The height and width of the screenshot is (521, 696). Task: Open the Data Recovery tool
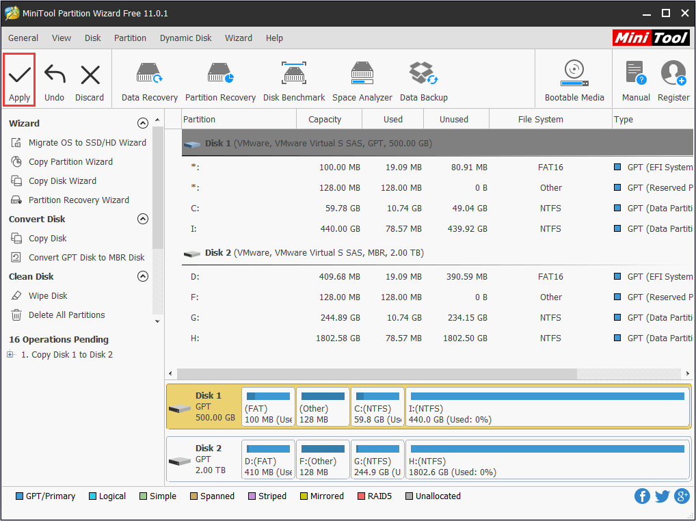[150, 82]
